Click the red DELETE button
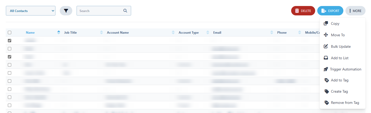 click(x=303, y=11)
